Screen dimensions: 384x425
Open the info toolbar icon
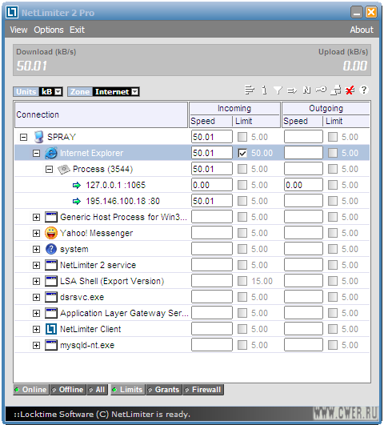pos(264,90)
